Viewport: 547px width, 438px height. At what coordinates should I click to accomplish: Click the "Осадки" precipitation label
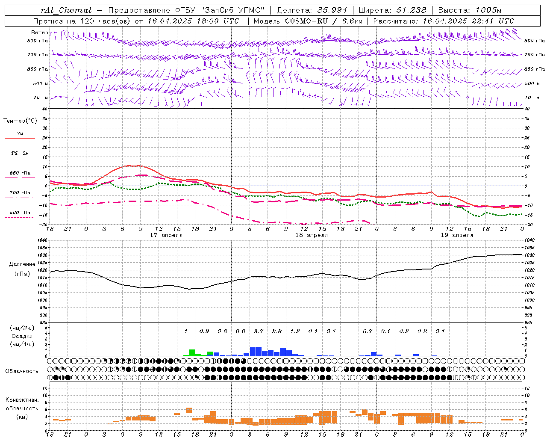22,336
